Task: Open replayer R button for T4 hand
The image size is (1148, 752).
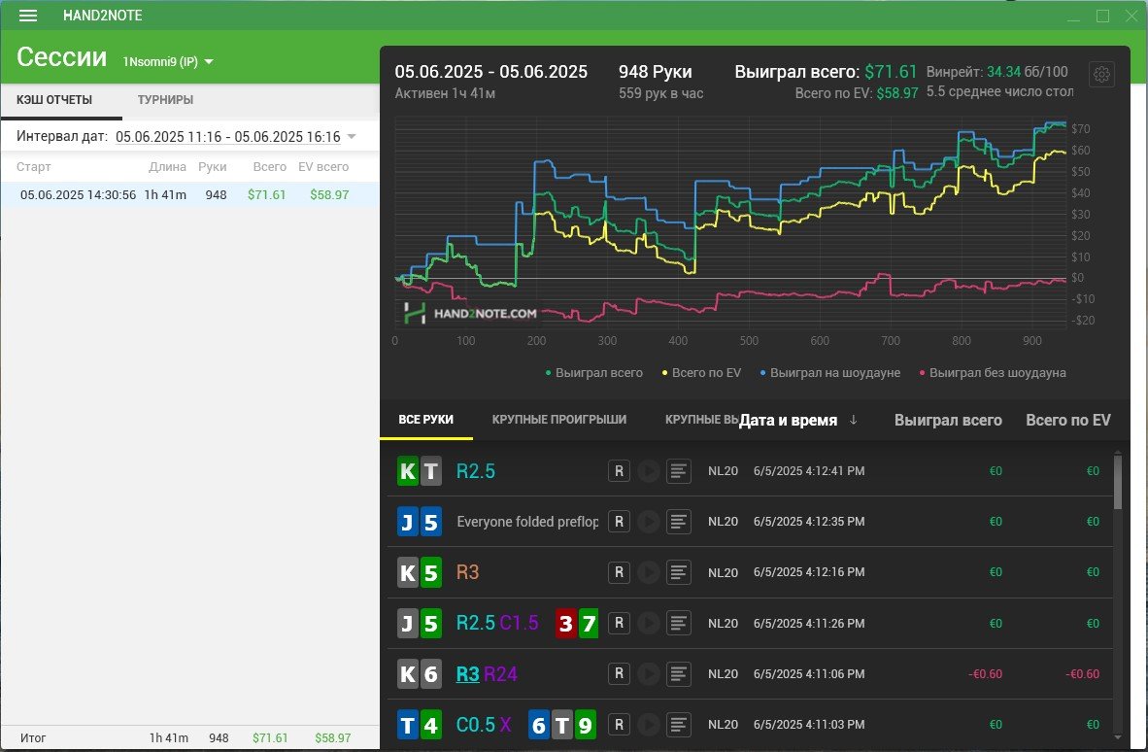Action: 619,724
